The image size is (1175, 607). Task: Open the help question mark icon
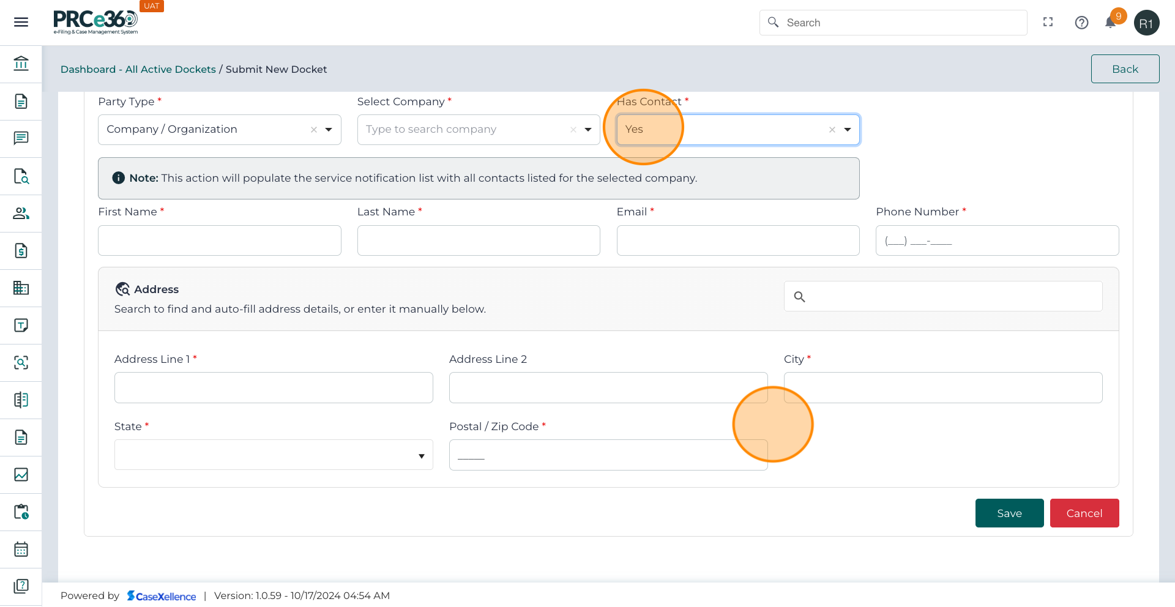[1081, 23]
